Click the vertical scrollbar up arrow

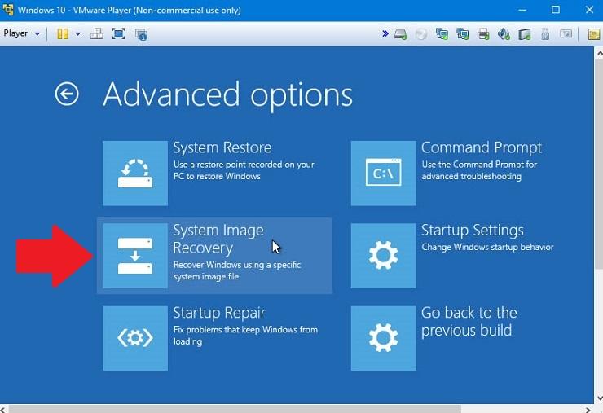pyautogui.click(x=598, y=51)
